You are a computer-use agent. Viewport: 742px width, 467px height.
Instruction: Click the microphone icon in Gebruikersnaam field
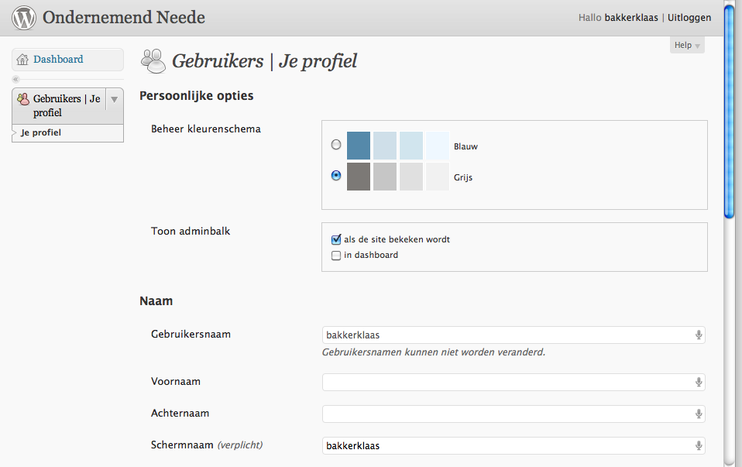[699, 335]
